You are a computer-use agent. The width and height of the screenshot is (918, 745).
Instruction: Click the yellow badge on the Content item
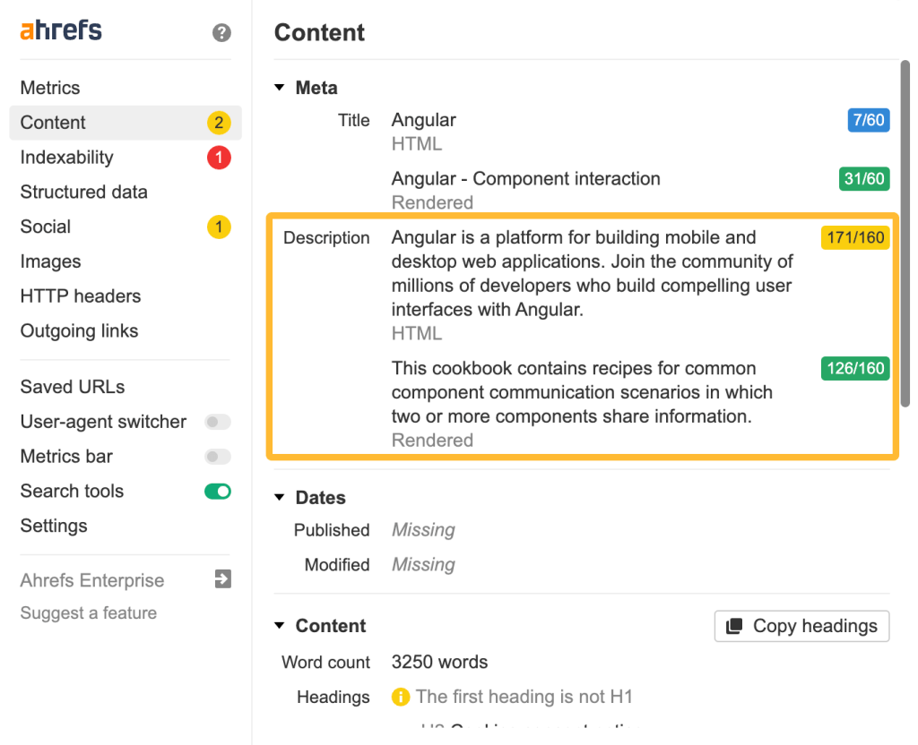(x=219, y=123)
